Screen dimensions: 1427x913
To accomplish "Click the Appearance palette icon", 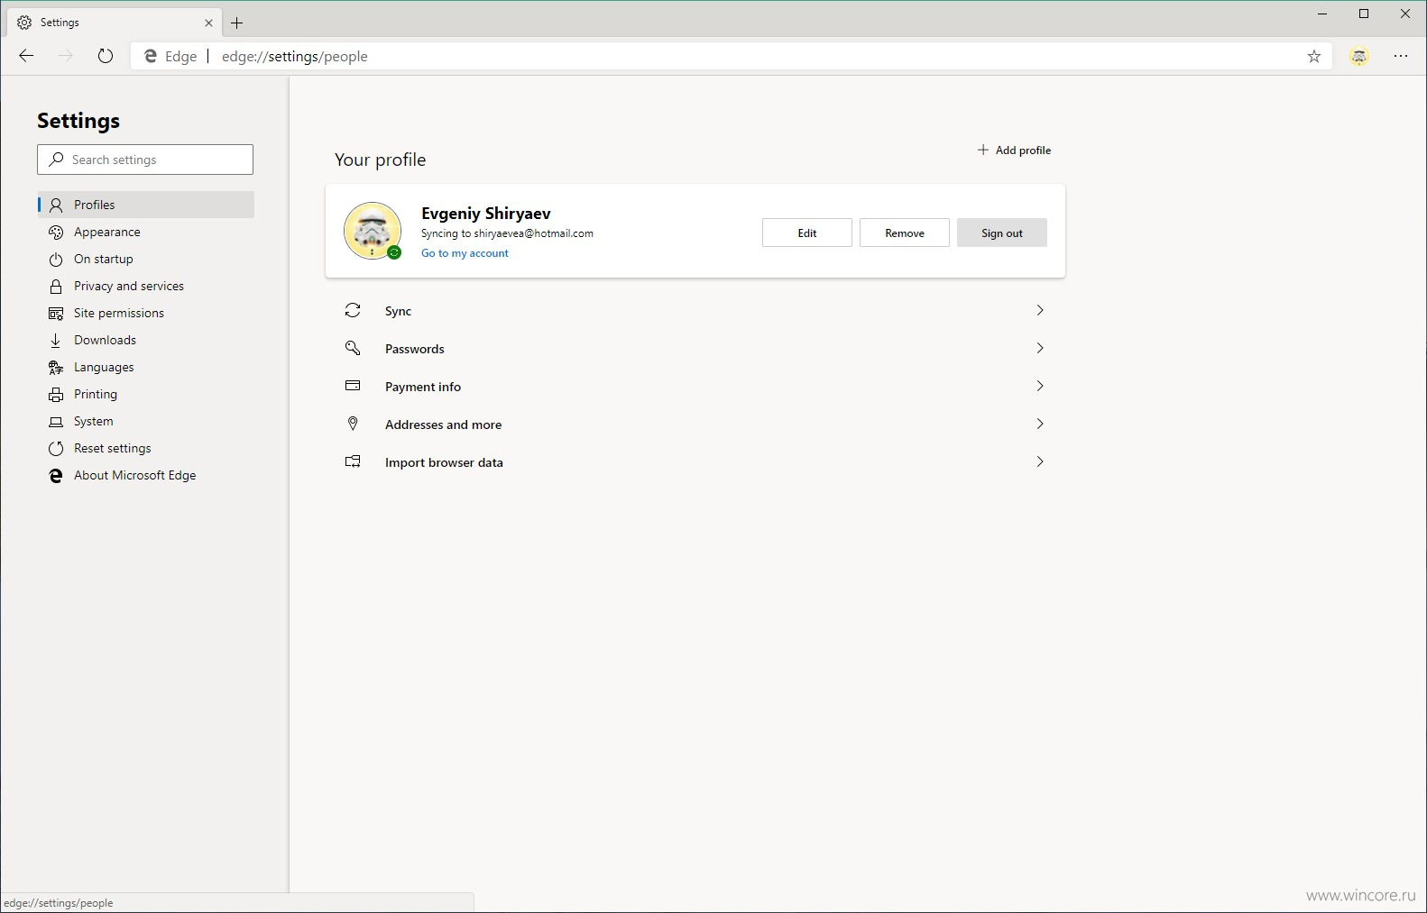I will click(x=56, y=232).
